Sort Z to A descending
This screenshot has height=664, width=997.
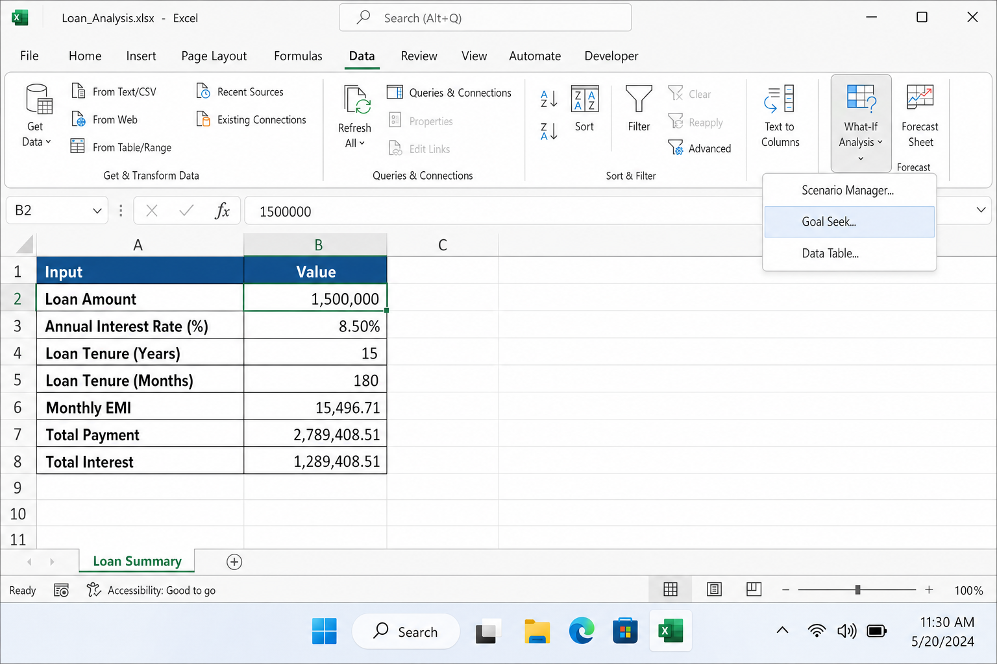pos(548,132)
